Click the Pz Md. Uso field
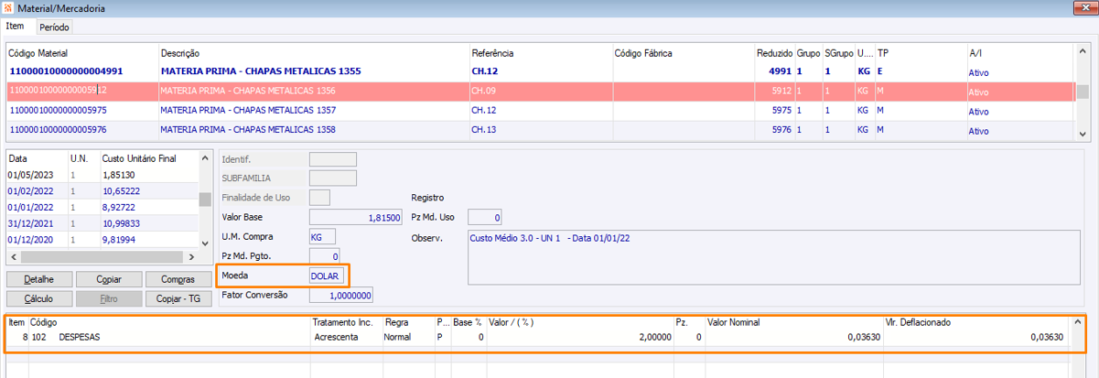 tap(484, 217)
